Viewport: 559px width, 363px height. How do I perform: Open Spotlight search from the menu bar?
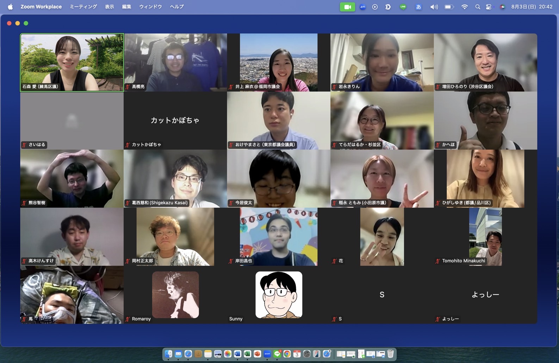click(x=478, y=7)
